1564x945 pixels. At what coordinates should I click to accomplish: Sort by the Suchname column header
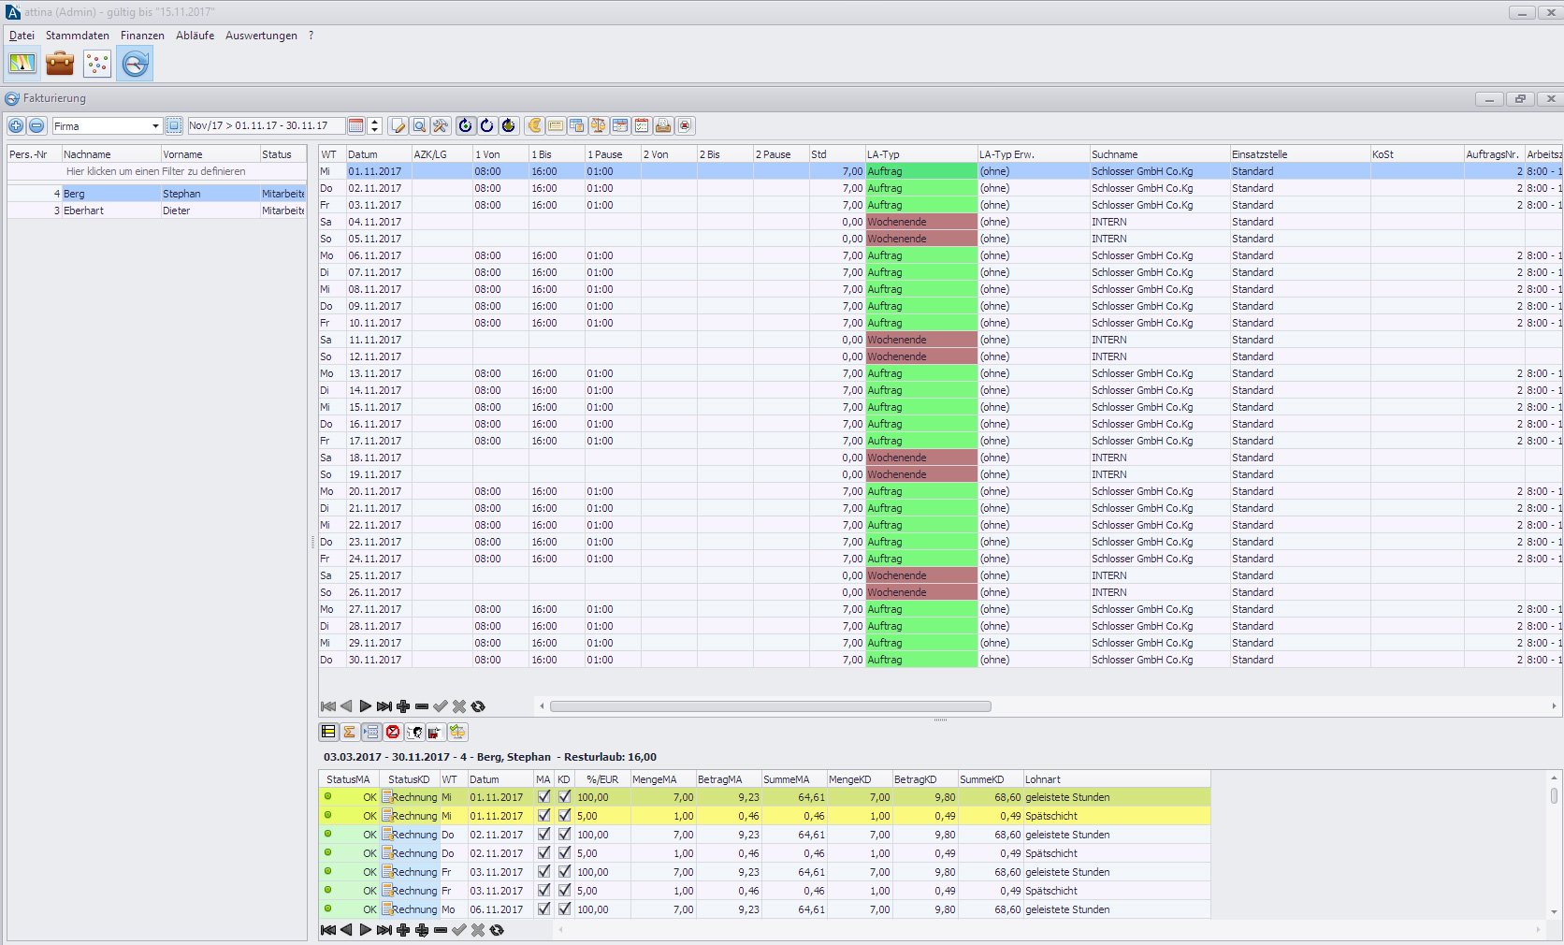[x=1159, y=154]
